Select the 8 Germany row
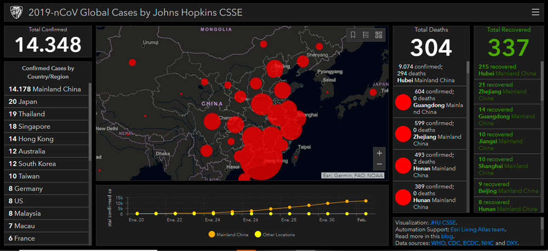This screenshot has height=251, width=548. pyautogui.click(x=46, y=189)
